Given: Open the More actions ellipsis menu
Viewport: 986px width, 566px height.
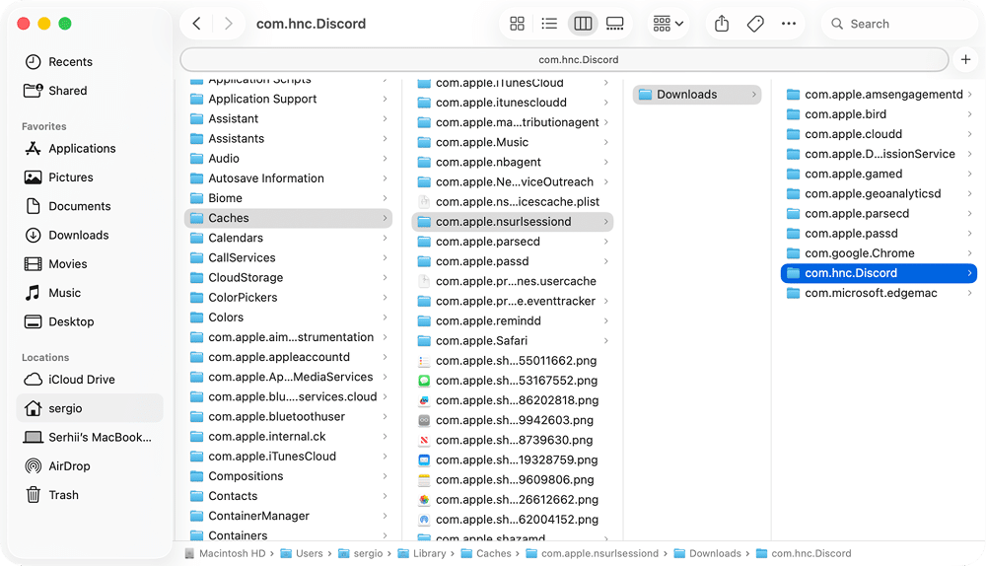Looking at the screenshot, I should click(x=789, y=24).
